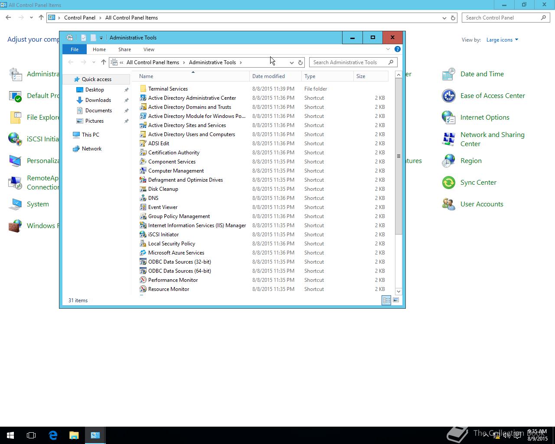Open Region icon in Control Panel

pyautogui.click(x=448, y=161)
